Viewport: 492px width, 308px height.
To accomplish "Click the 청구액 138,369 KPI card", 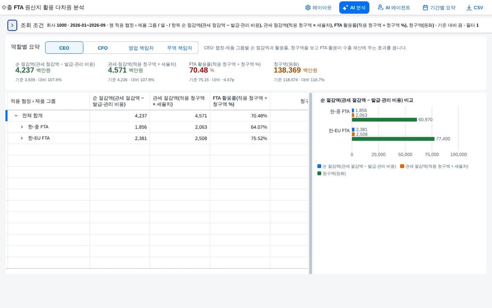I will 299,72.
